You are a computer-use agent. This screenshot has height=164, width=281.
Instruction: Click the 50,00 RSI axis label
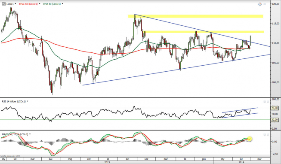[275, 114]
